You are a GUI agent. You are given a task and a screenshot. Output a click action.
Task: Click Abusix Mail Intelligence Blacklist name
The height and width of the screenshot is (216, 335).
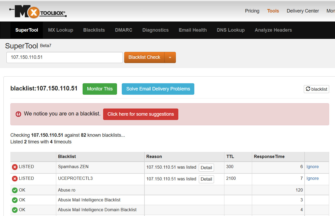[x=89, y=200]
